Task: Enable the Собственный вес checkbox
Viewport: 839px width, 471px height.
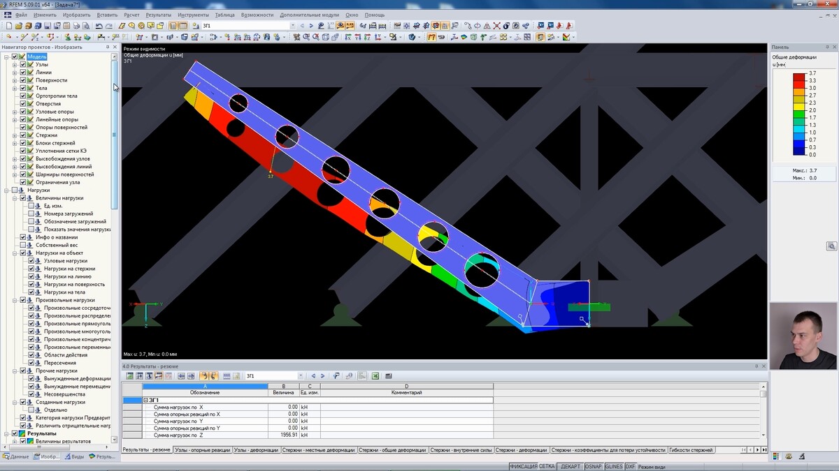Action: 23,245
